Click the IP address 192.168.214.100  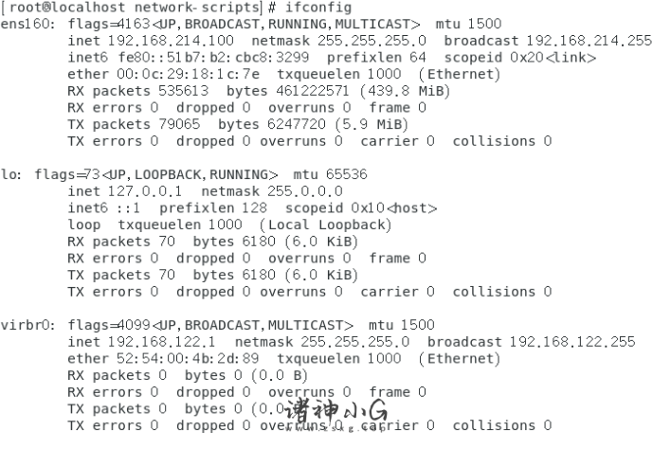click(171, 41)
